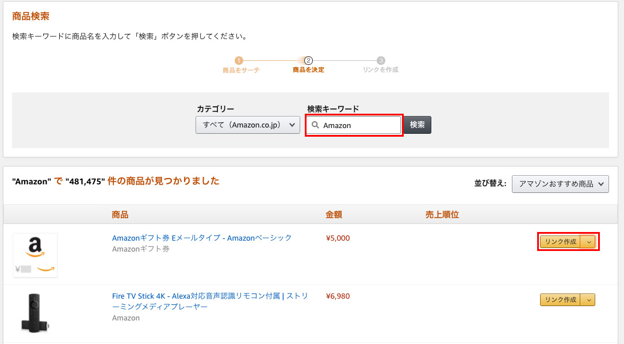This screenshot has width=624, height=344.
Task: Click the 売上順位 column header
Action: [x=442, y=215]
